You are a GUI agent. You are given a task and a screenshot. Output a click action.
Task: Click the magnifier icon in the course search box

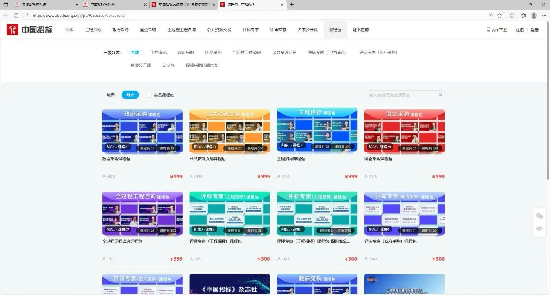point(440,95)
